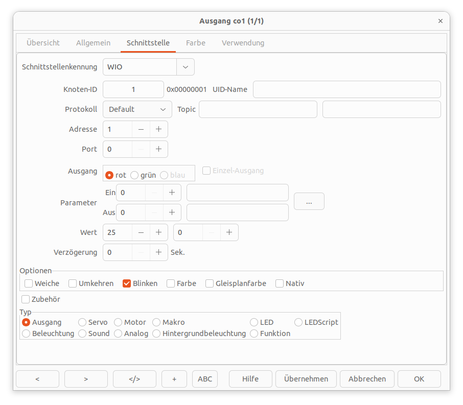The height and width of the screenshot is (405, 463).
Task: Switch to the Allgemein tab
Action: click(x=93, y=43)
